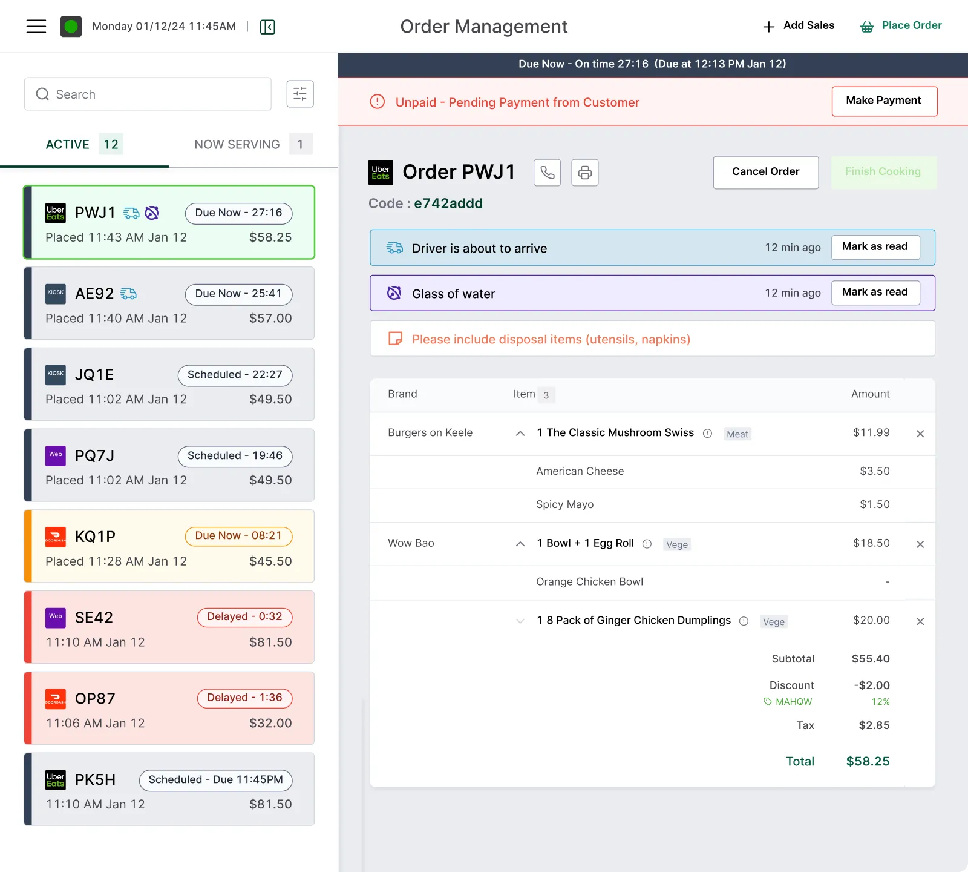
Task: Click the unpaid warning alert icon
Action: [378, 102]
